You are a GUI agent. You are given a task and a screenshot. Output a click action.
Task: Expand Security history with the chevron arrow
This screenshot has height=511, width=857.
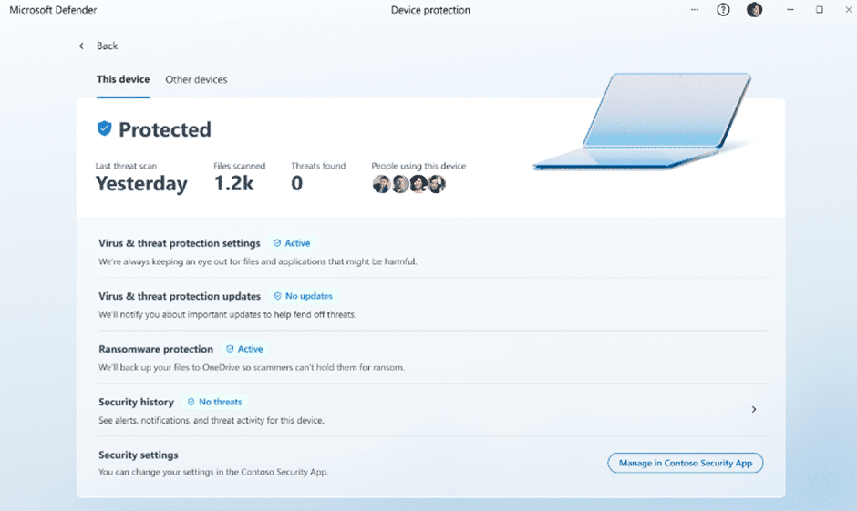(753, 410)
